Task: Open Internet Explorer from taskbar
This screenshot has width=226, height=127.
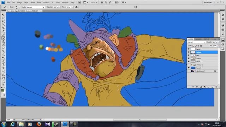Action: coord(13,124)
